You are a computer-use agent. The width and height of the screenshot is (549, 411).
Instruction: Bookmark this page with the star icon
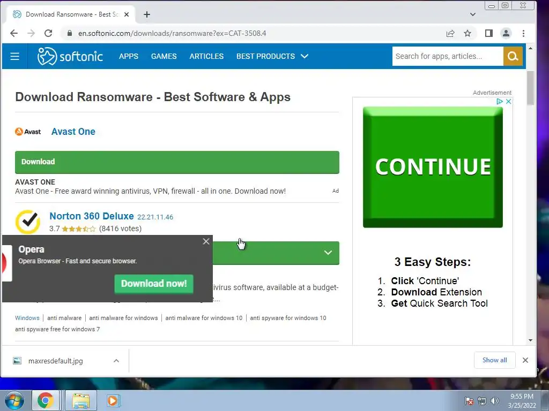468,33
